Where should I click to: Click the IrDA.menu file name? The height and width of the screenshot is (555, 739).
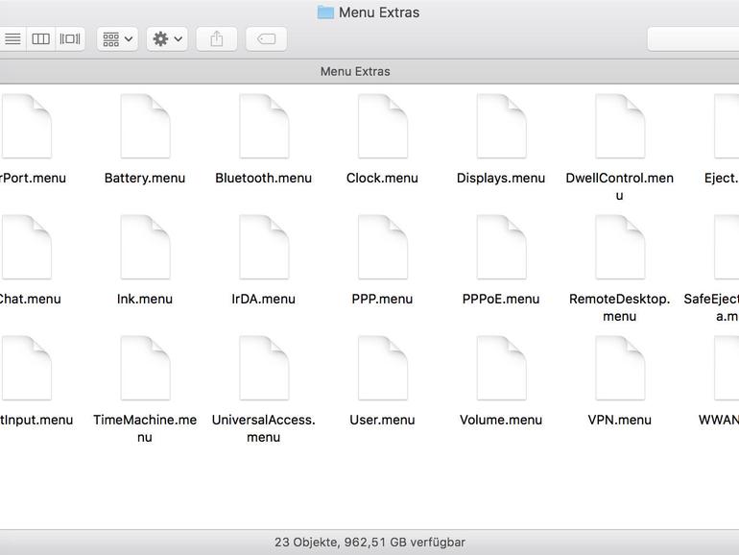coord(264,299)
